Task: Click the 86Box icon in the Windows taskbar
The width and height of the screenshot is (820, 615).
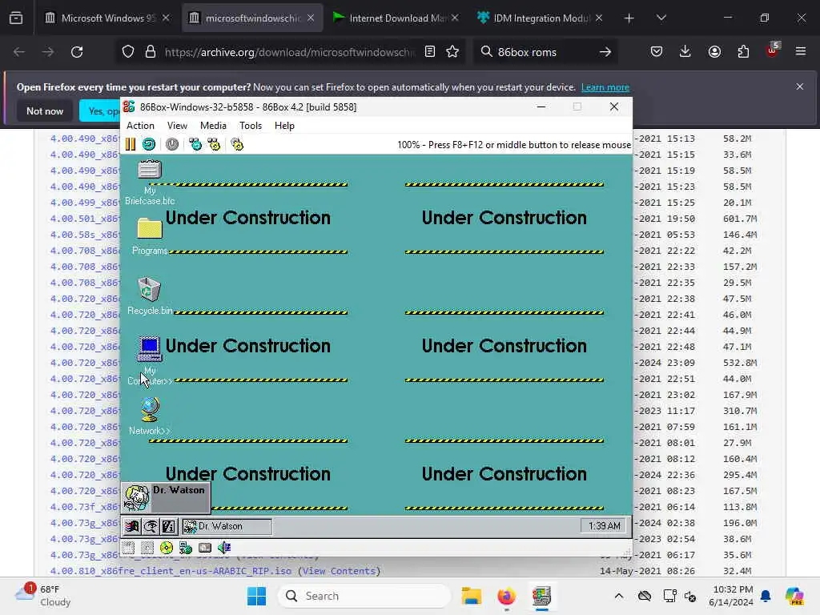Action: (542, 596)
